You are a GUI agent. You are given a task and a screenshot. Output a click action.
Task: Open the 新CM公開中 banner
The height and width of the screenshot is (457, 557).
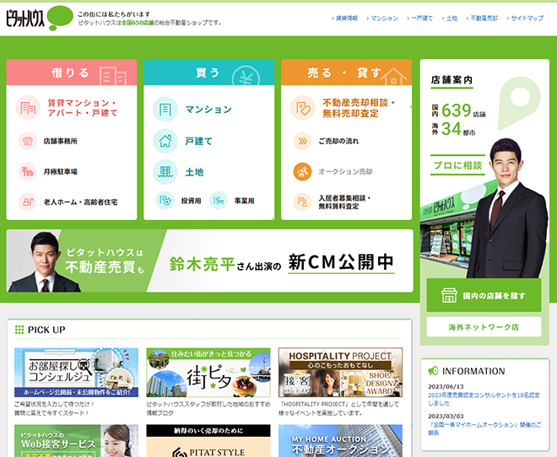pos(209,261)
